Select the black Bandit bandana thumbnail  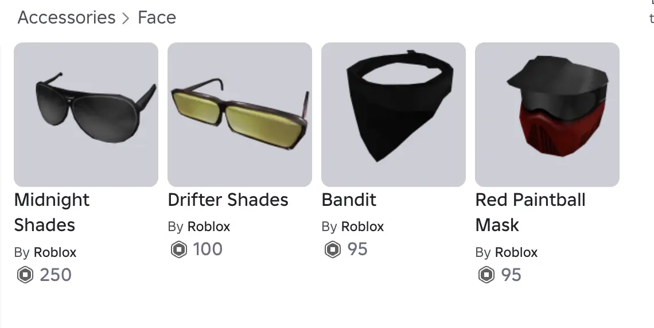pyautogui.click(x=394, y=115)
